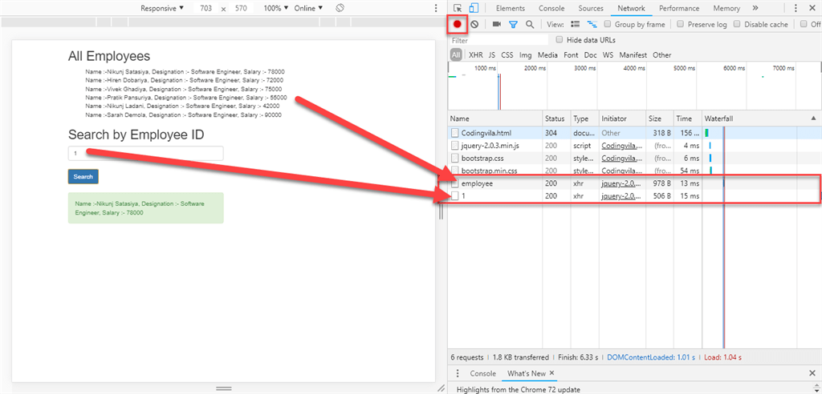This screenshot has width=822, height=394.
Task: Open the Online throttling dropdown
Action: tap(308, 8)
